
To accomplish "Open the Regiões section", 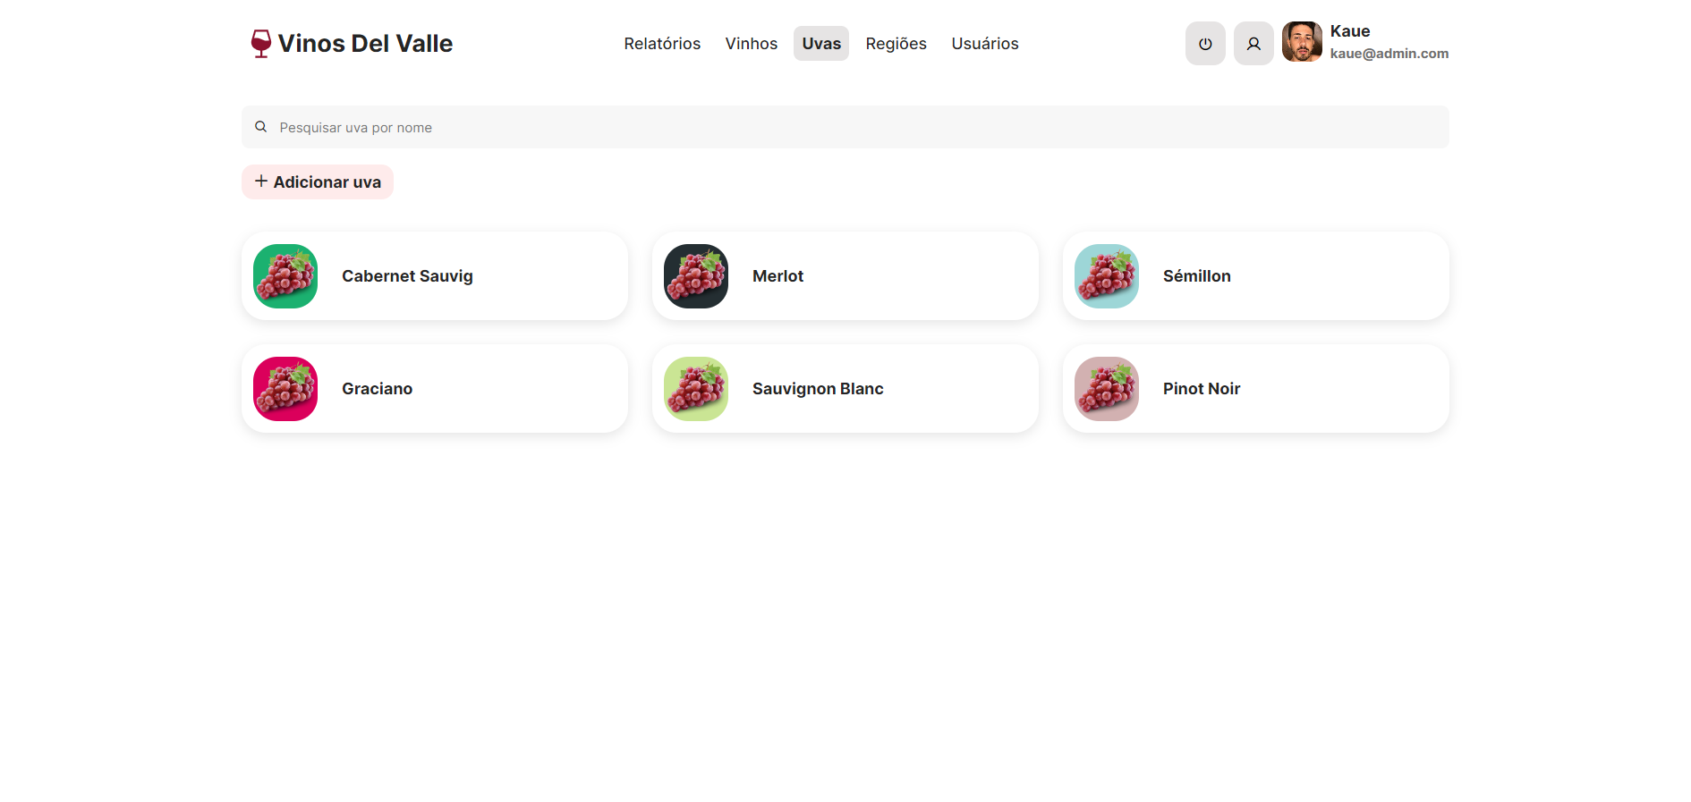I will coord(896,44).
